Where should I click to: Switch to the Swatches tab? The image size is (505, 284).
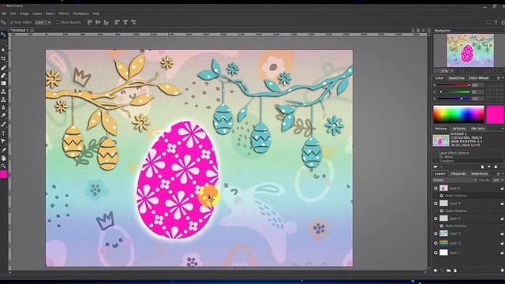click(x=456, y=78)
